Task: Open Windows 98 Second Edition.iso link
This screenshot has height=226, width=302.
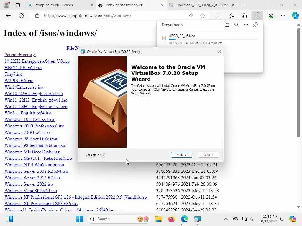Action: click(35, 145)
